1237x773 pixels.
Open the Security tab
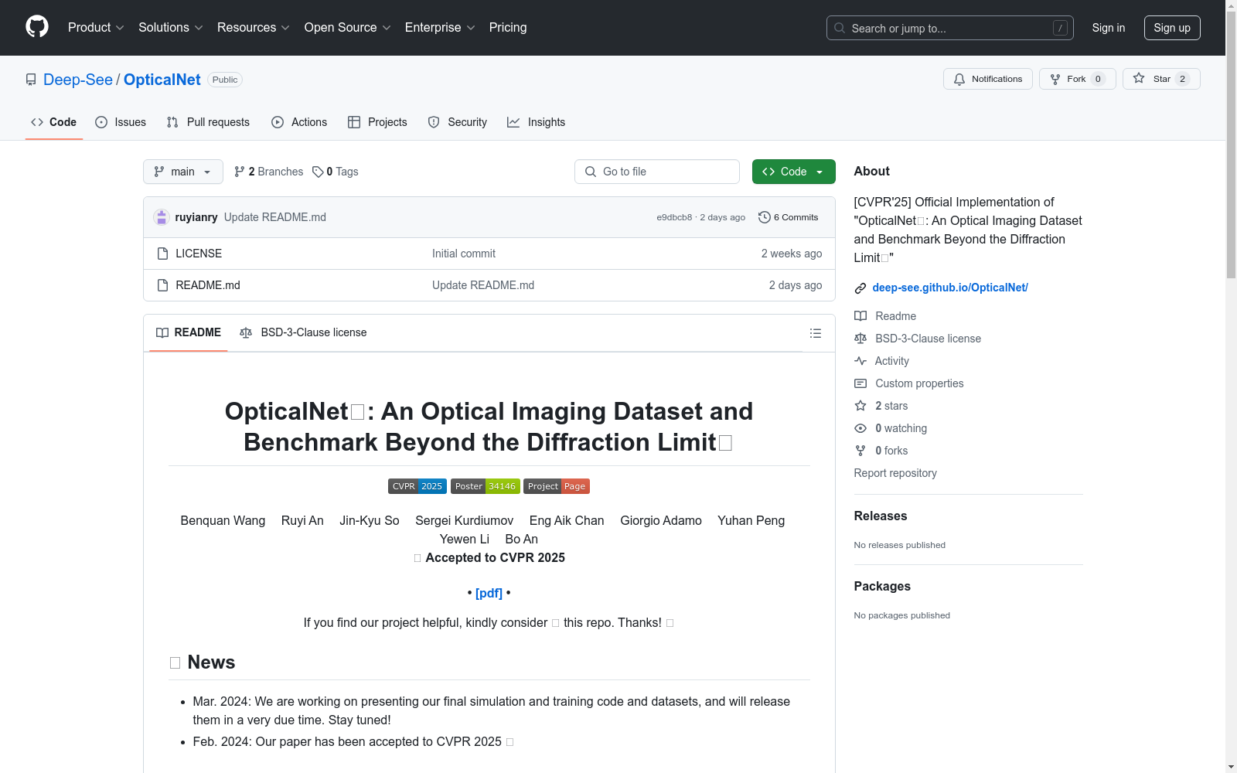point(458,122)
